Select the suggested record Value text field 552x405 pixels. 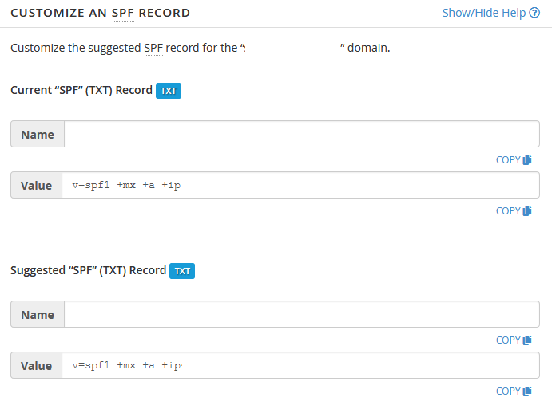(x=300, y=365)
